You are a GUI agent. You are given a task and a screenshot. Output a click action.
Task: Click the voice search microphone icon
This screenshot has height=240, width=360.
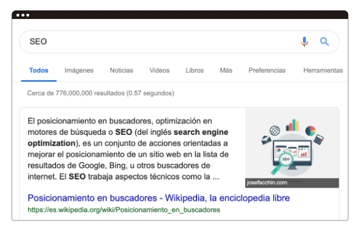click(x=304, y=42)
